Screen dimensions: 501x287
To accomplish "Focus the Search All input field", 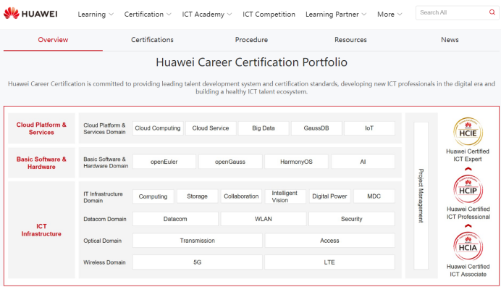I will coord(452,12).
